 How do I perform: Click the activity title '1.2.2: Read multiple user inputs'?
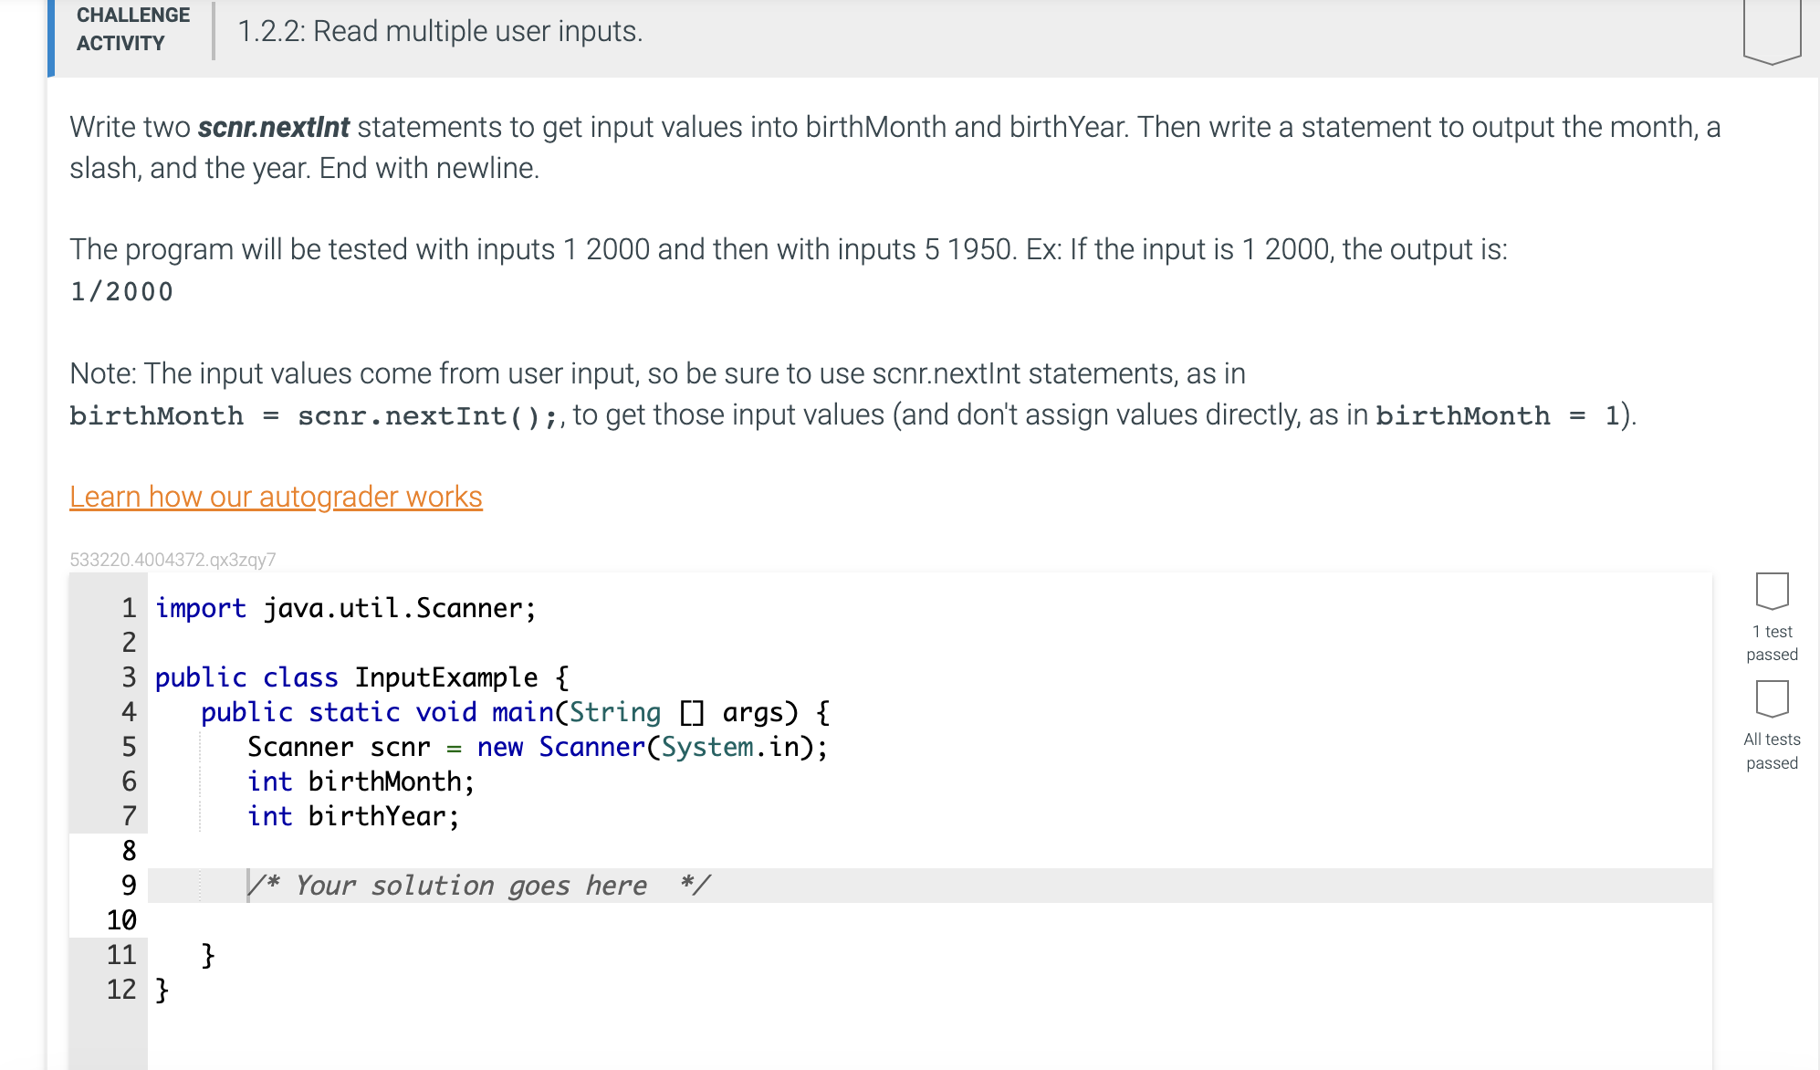(x=439, y=31)
